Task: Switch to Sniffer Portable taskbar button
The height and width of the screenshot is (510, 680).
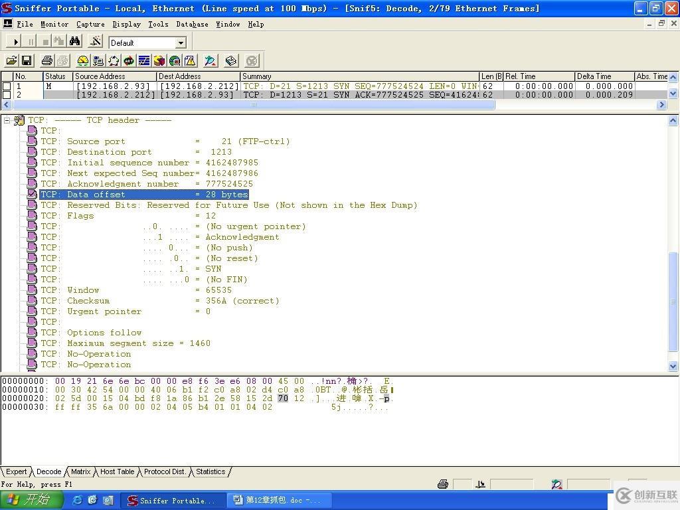Action: pos(173,501)
